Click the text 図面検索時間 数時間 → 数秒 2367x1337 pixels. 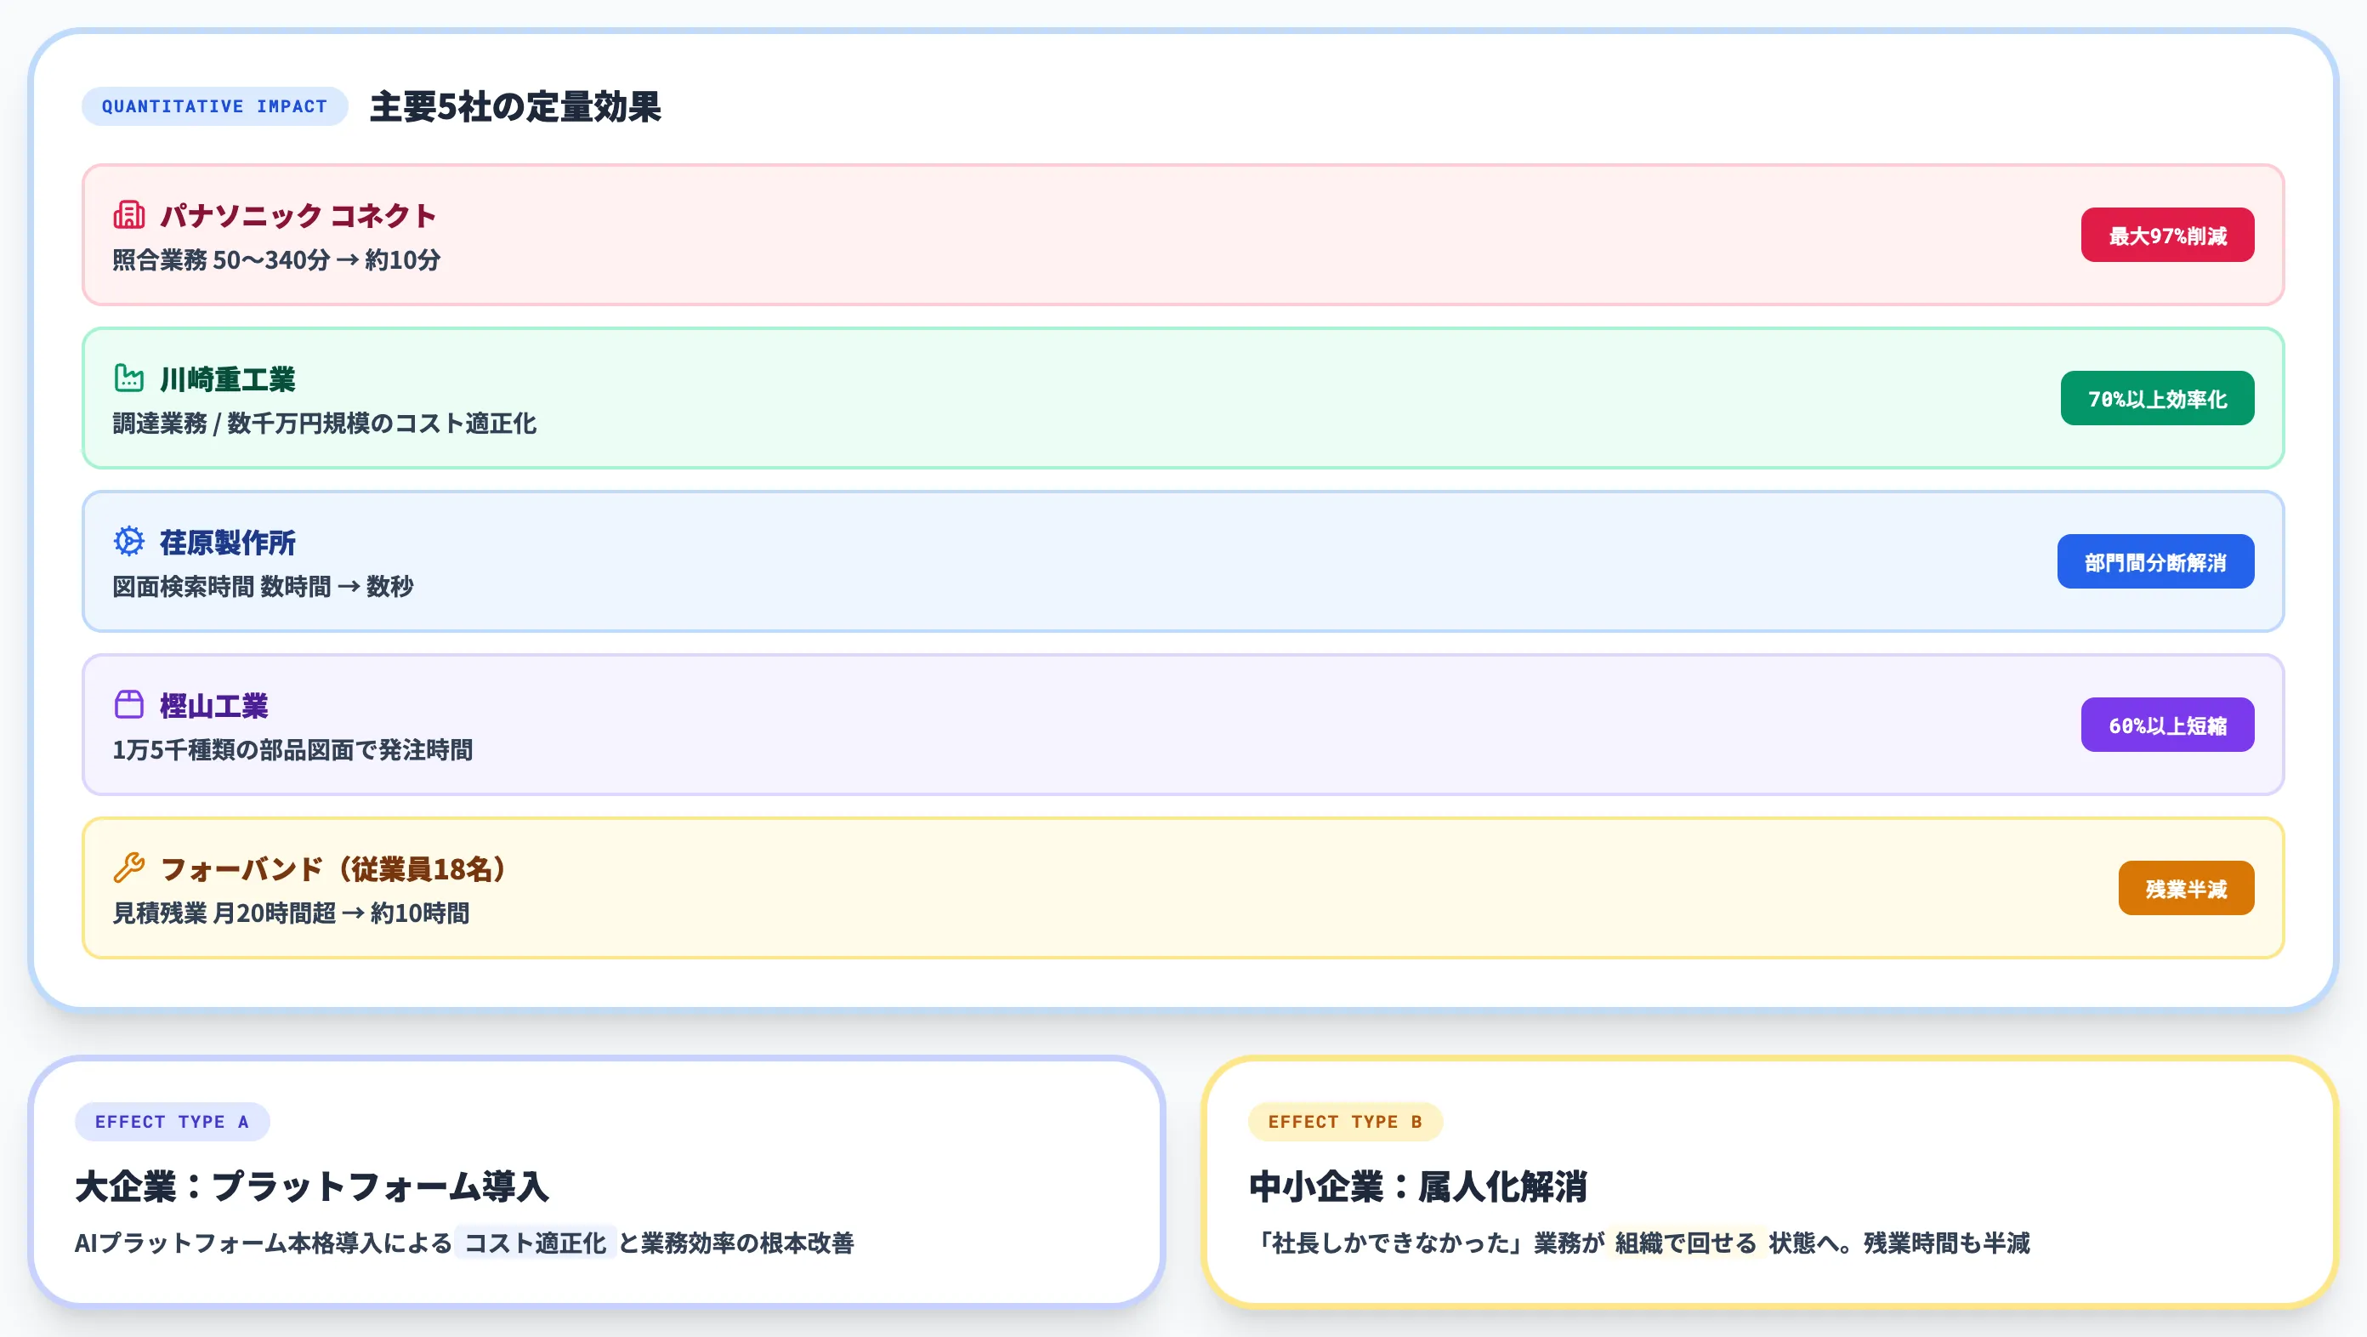pos(263,586)
